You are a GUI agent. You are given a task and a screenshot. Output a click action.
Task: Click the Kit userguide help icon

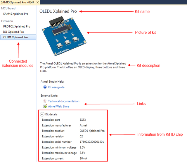point(45,87)
